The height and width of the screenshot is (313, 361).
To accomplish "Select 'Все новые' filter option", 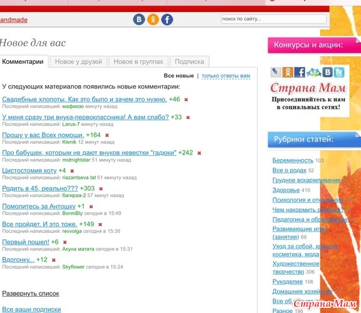I will (x=179, y=76).
